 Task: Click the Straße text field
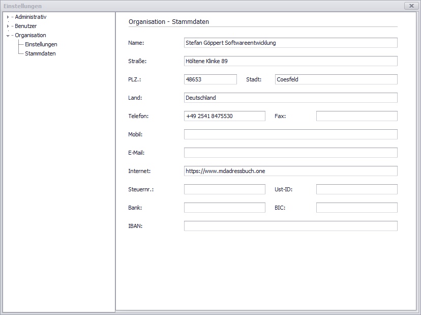pos(290,61)
